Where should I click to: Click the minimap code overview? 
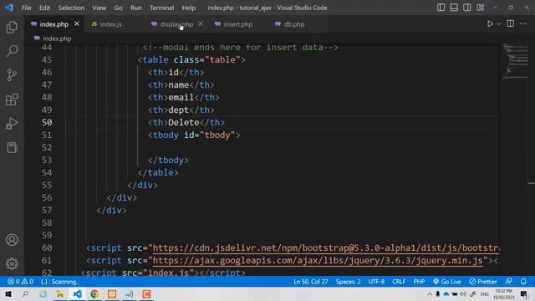(515, 61)
